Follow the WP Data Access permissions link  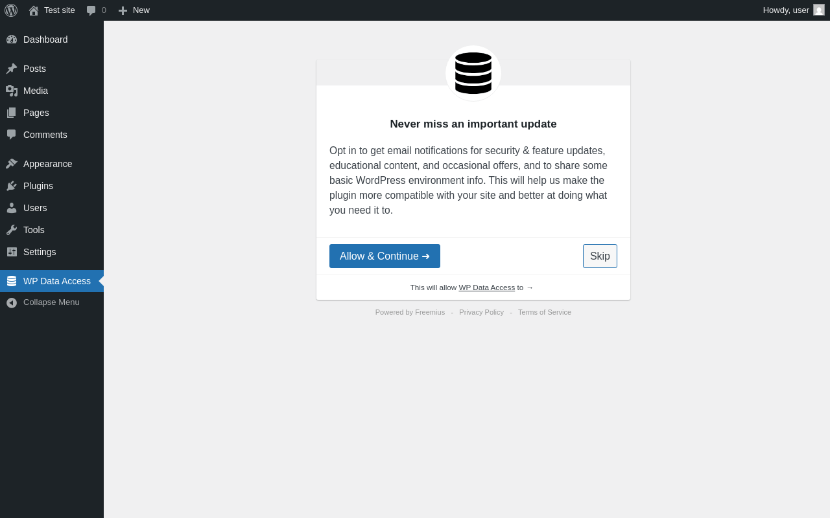pos(487,287)
